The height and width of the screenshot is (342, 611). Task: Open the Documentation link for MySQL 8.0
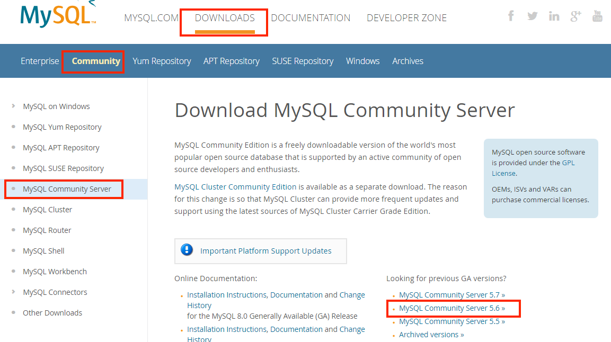click(x=296, y=295)
